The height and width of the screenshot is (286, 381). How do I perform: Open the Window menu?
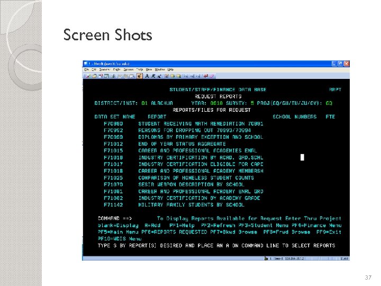[160, 69]
